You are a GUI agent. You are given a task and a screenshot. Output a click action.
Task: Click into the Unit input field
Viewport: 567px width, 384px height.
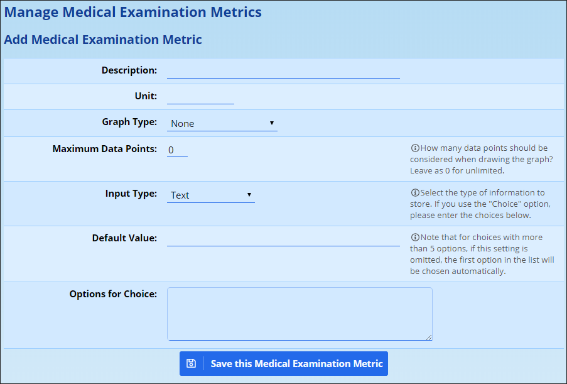coord(200,96)
